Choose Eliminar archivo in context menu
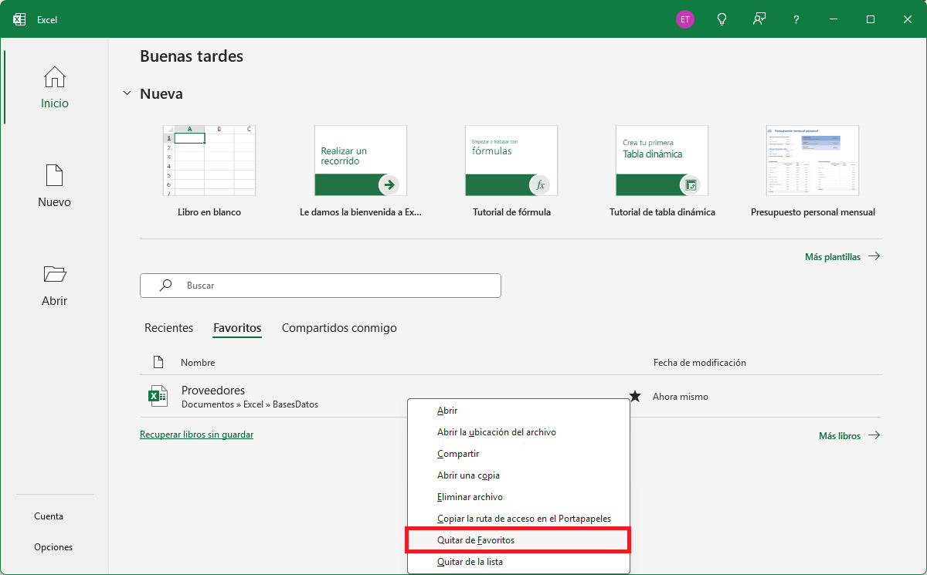The image size is (927, 575). tap(518, 497)
